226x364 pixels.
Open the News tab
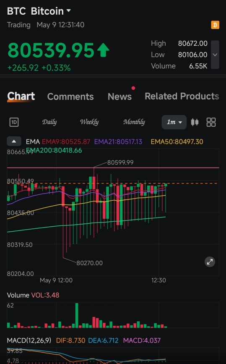(119, 97)
